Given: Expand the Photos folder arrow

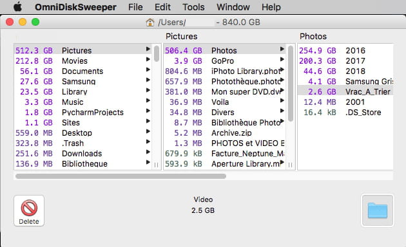Looking at the screenshot, I should tap(282, 49).
